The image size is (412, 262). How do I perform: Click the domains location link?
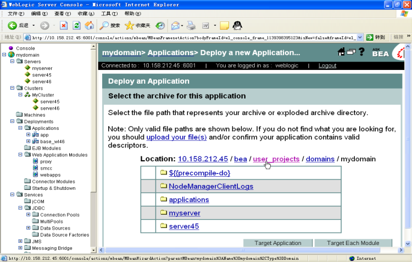pyautogui.click(x=320, y=159)
